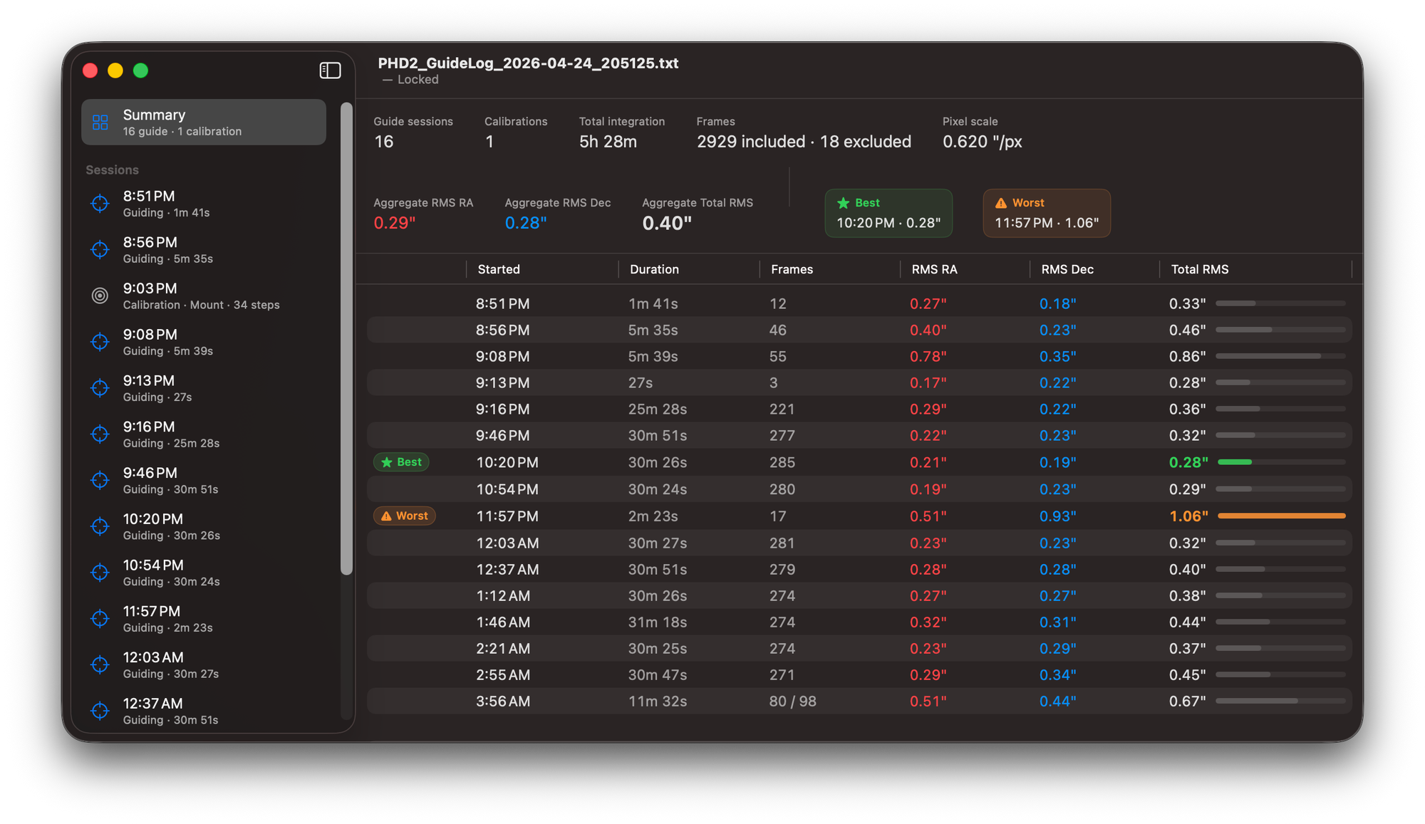This screenshot has height=824, width=1425.
Task: Open Best session card 10:20 PM
Action: coord(888,214)
